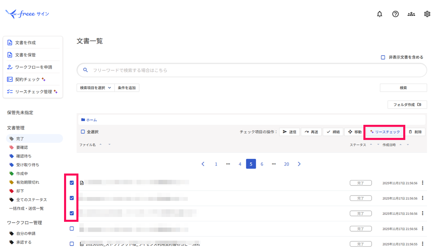
Task: Expand the pagination ellipsis after page 1
Action: pyautogui.click(x=228, y=164)
